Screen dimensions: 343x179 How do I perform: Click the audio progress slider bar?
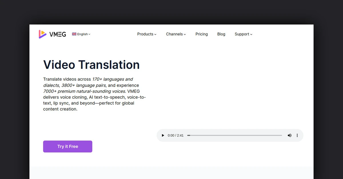234,135
